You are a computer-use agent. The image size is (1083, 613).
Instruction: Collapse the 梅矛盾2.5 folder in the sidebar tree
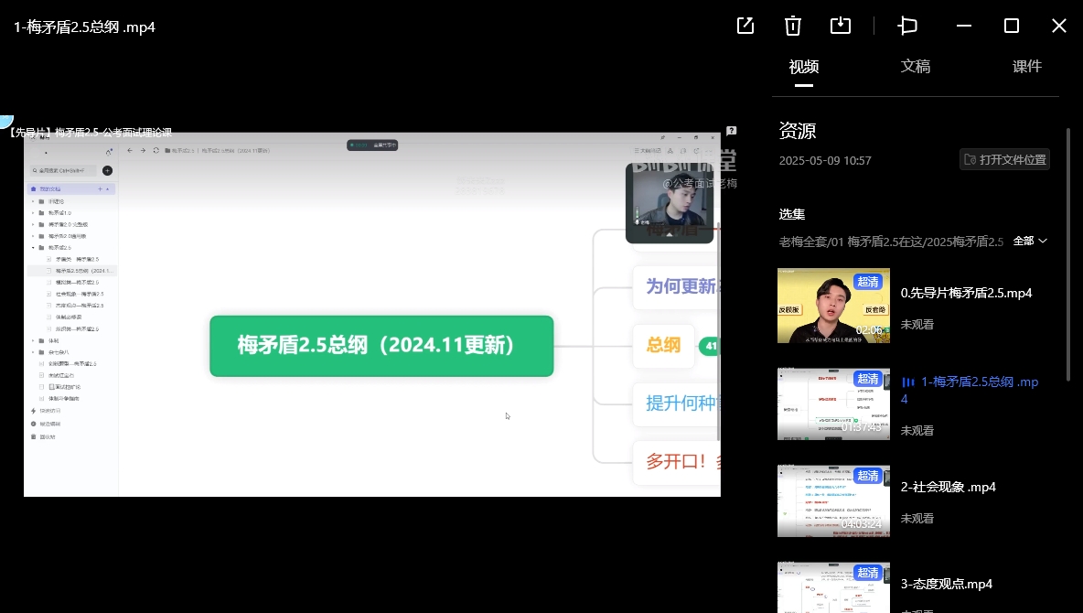point(32,248)
